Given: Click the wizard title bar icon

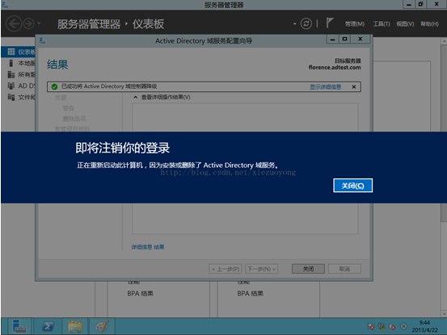Looking at the screenshot, I should click(x=43, y=40).
